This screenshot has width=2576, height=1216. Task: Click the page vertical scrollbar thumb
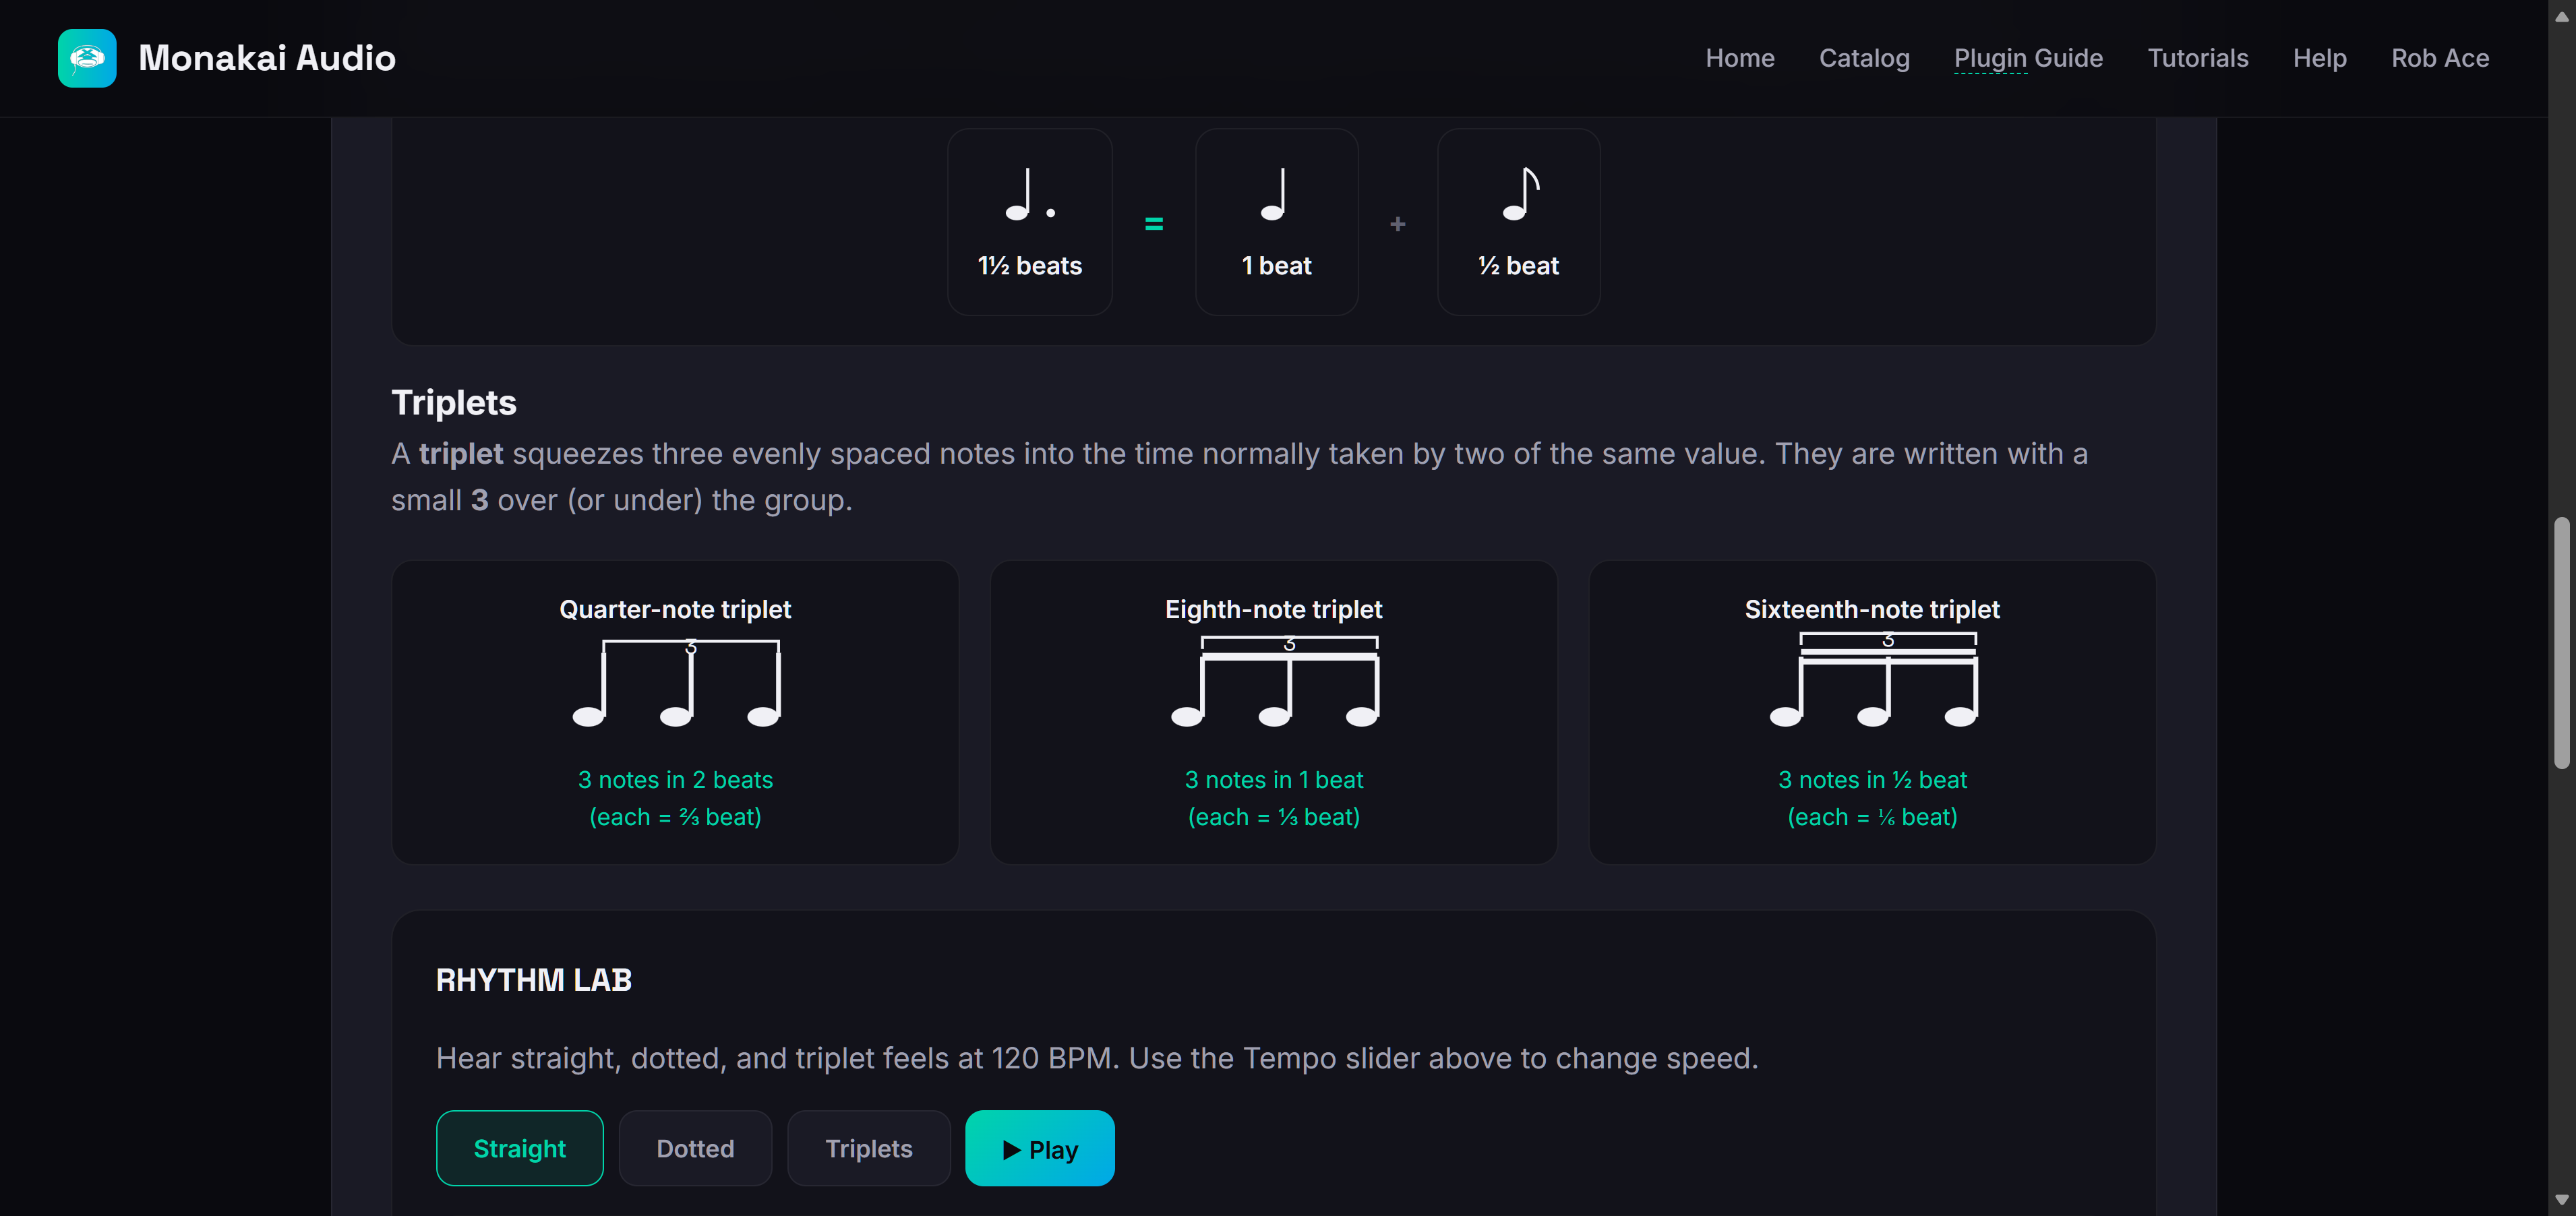(2561, 643)
